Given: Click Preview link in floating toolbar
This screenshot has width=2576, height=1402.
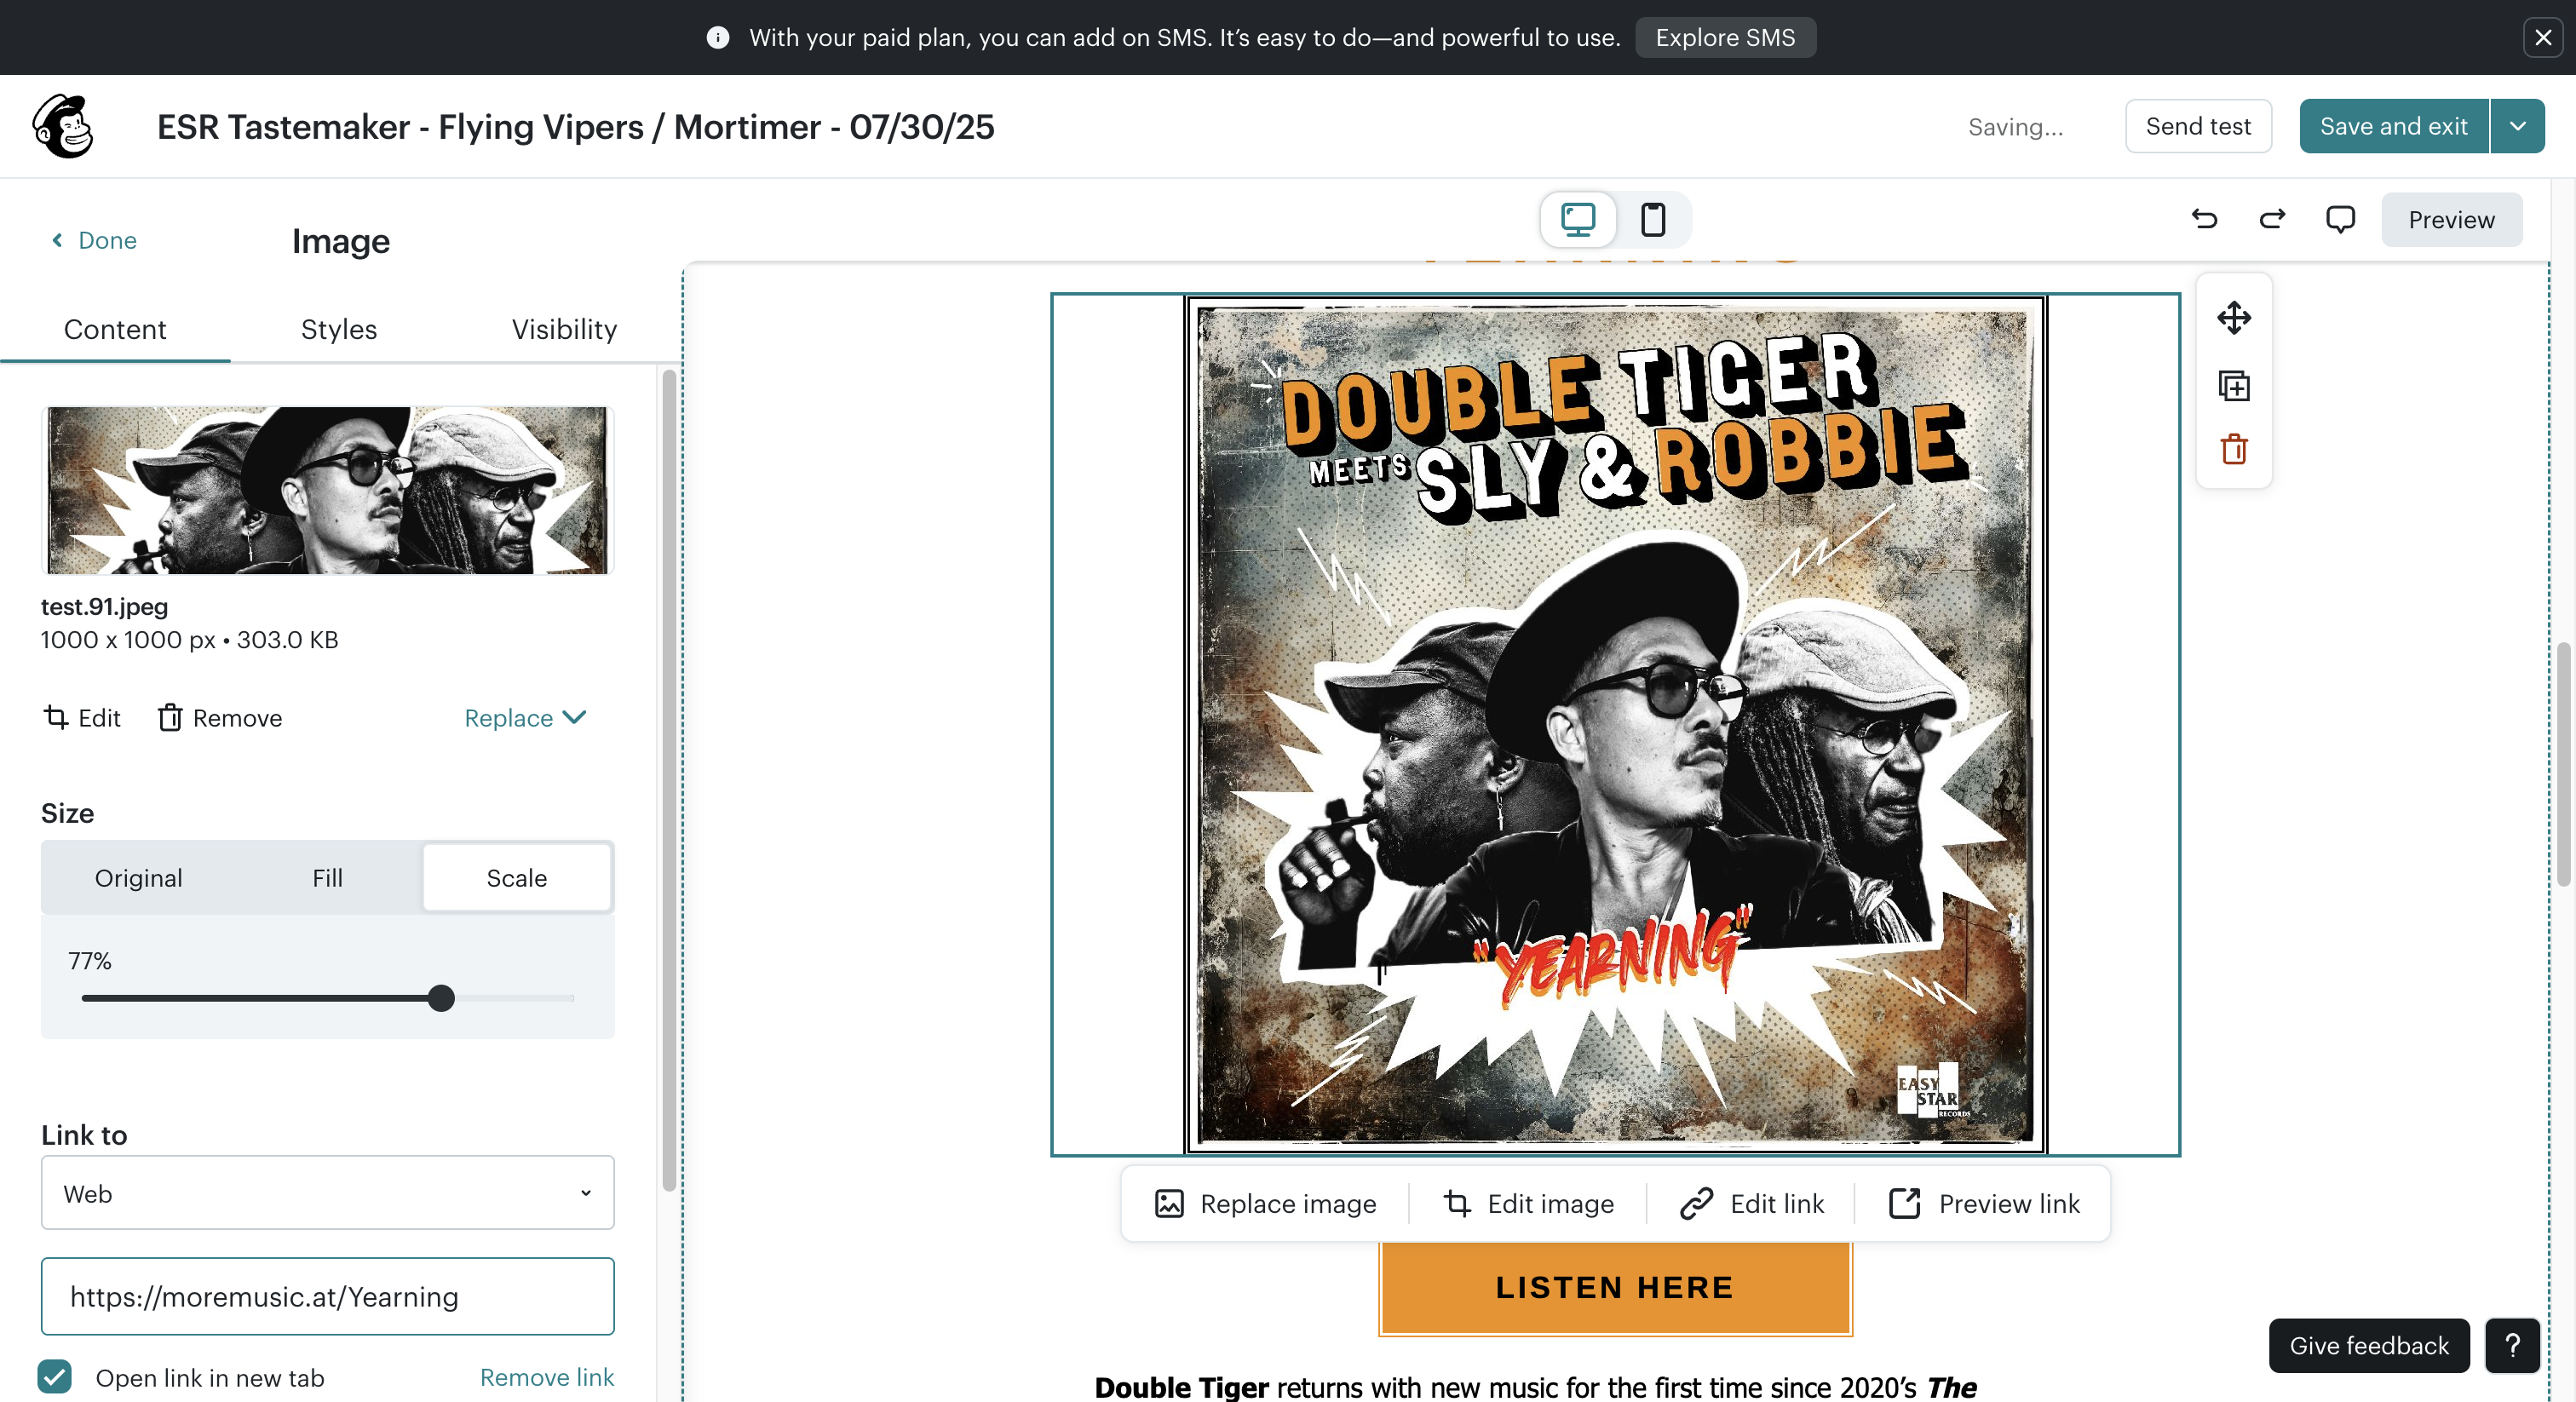Looking at the screenshot, I should (x=1984, y=1204).
